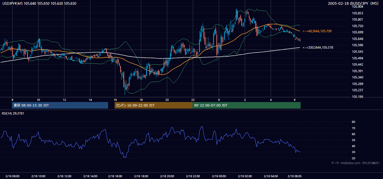Click price axis value 105.391
The width and height of the screenshot is (383, 179).
click(x=357, y=71)
